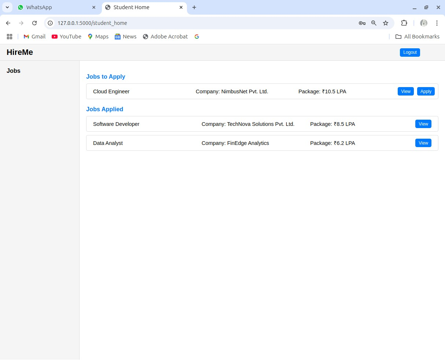Open the Gmail bookmark
The width and height of the screenshot is (445, 363).
[x=34, y=37]
